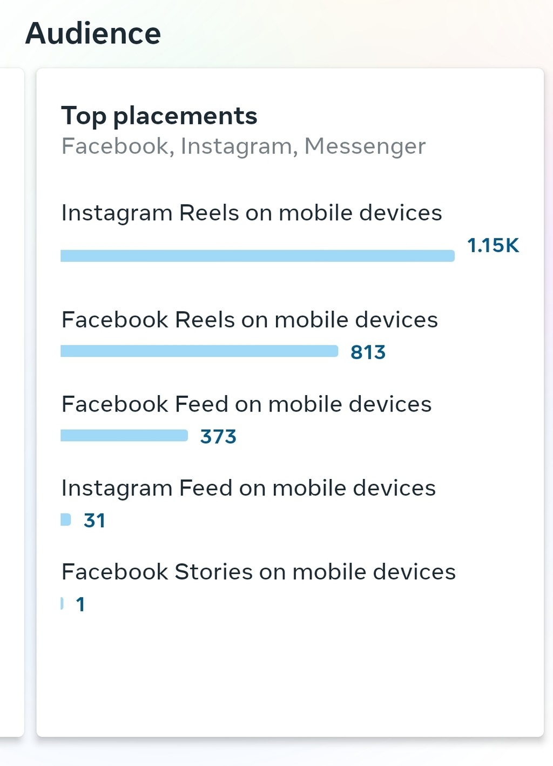Click the small Instagram Feed bar
The image size is (553, 766).
click(x=65, y=520)
